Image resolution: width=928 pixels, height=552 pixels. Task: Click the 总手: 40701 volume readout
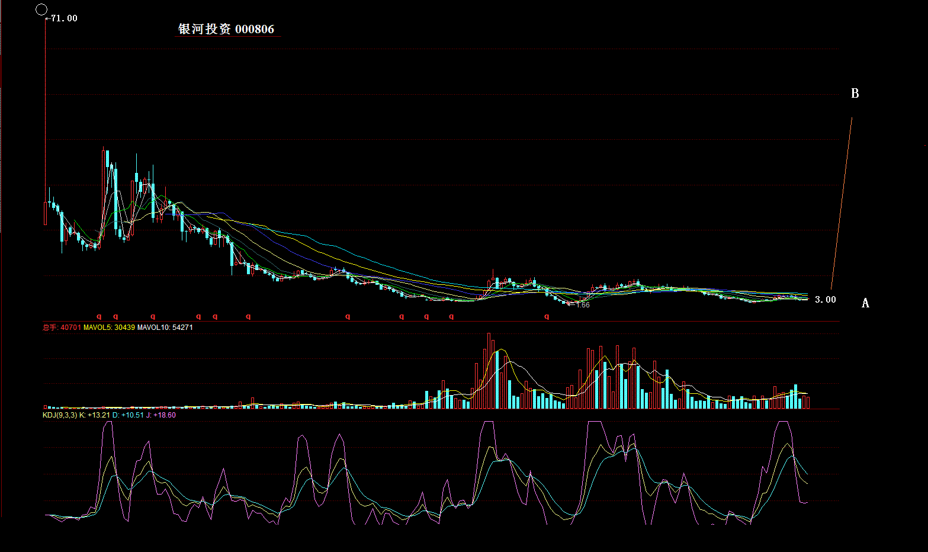pos(61,328)
